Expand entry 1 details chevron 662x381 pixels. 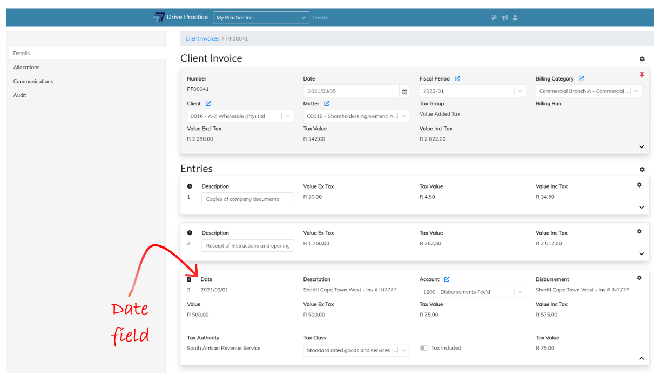point(641,207)
